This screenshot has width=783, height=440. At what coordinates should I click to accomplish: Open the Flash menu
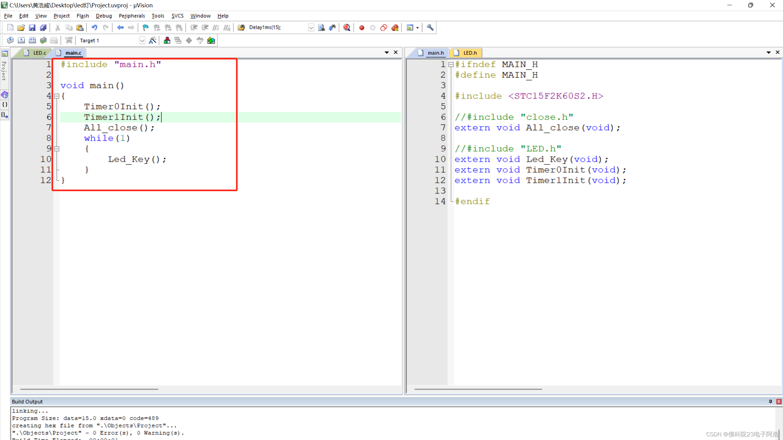83,16
